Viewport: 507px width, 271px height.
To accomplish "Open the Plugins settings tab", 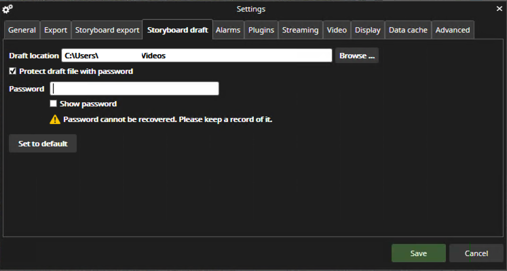I will click(x=261, y=30).
